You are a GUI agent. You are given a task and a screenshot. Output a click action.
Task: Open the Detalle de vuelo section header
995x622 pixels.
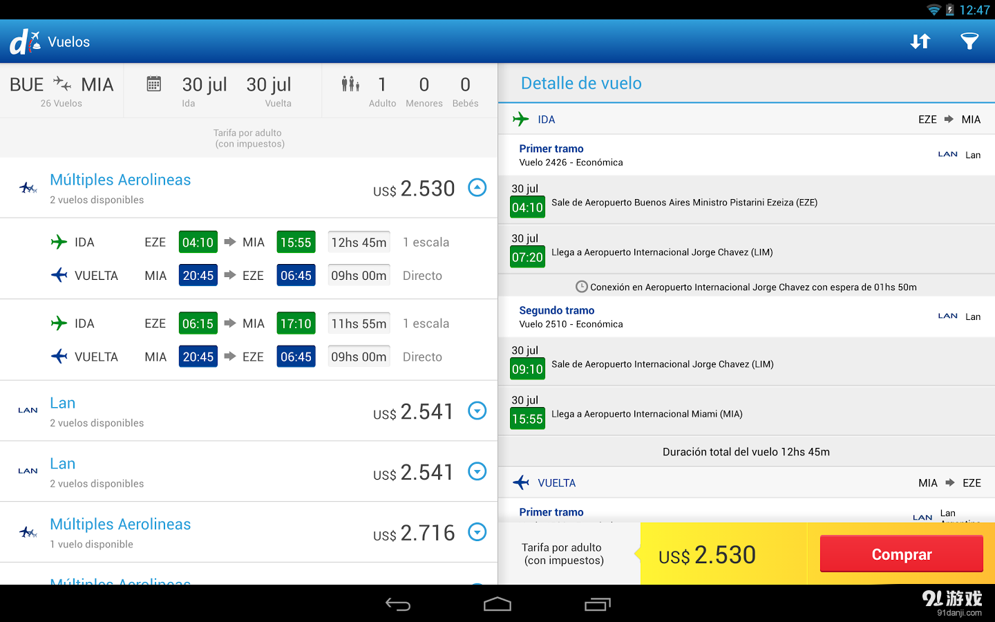click(x=581, y=83)
